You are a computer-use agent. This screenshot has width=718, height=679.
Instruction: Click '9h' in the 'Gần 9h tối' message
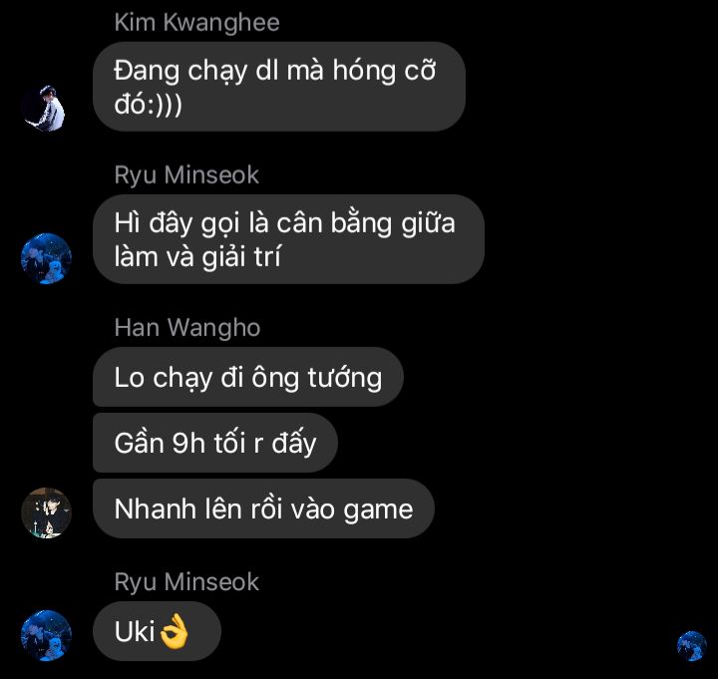tap(187, 444)
